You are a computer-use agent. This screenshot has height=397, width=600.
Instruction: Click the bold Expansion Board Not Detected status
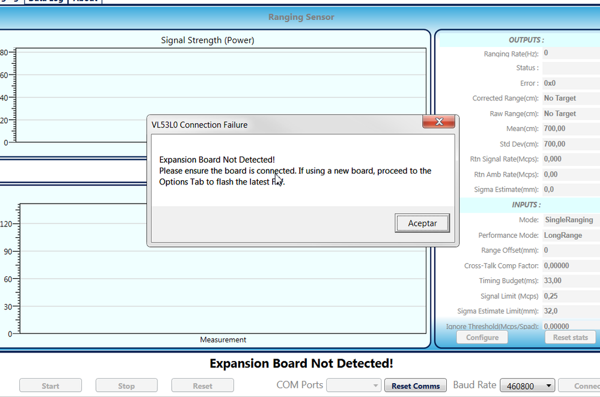pos(301,363)
